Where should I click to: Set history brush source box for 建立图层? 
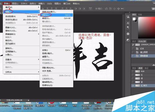(x=133, y=52)
